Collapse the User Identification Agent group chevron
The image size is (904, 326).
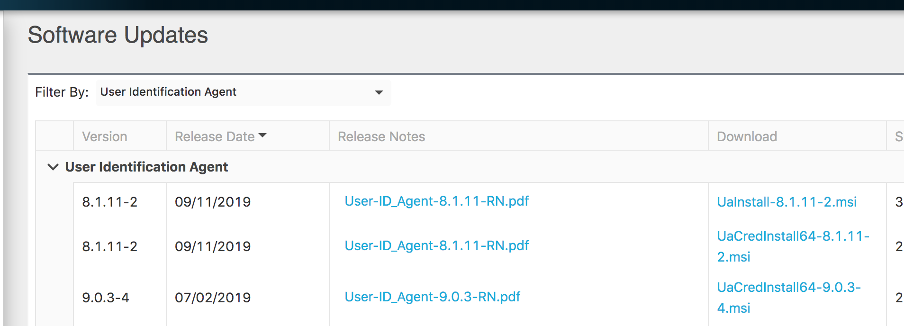pyautogui.click(x=53, y=167)
